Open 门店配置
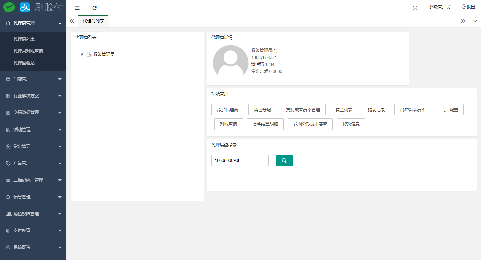Image resolution: width=481 pixels, height=260 pixels. [x=450, y=110]
